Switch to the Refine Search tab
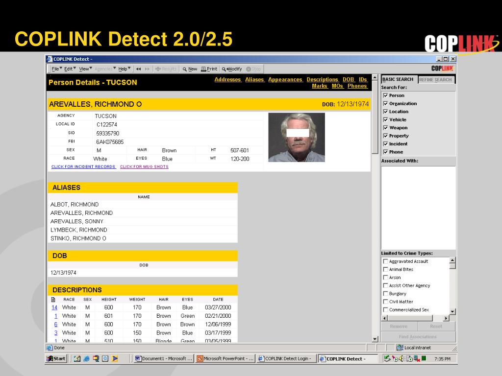502x376 pixels. pyautogui.click(x=435, y=80)
